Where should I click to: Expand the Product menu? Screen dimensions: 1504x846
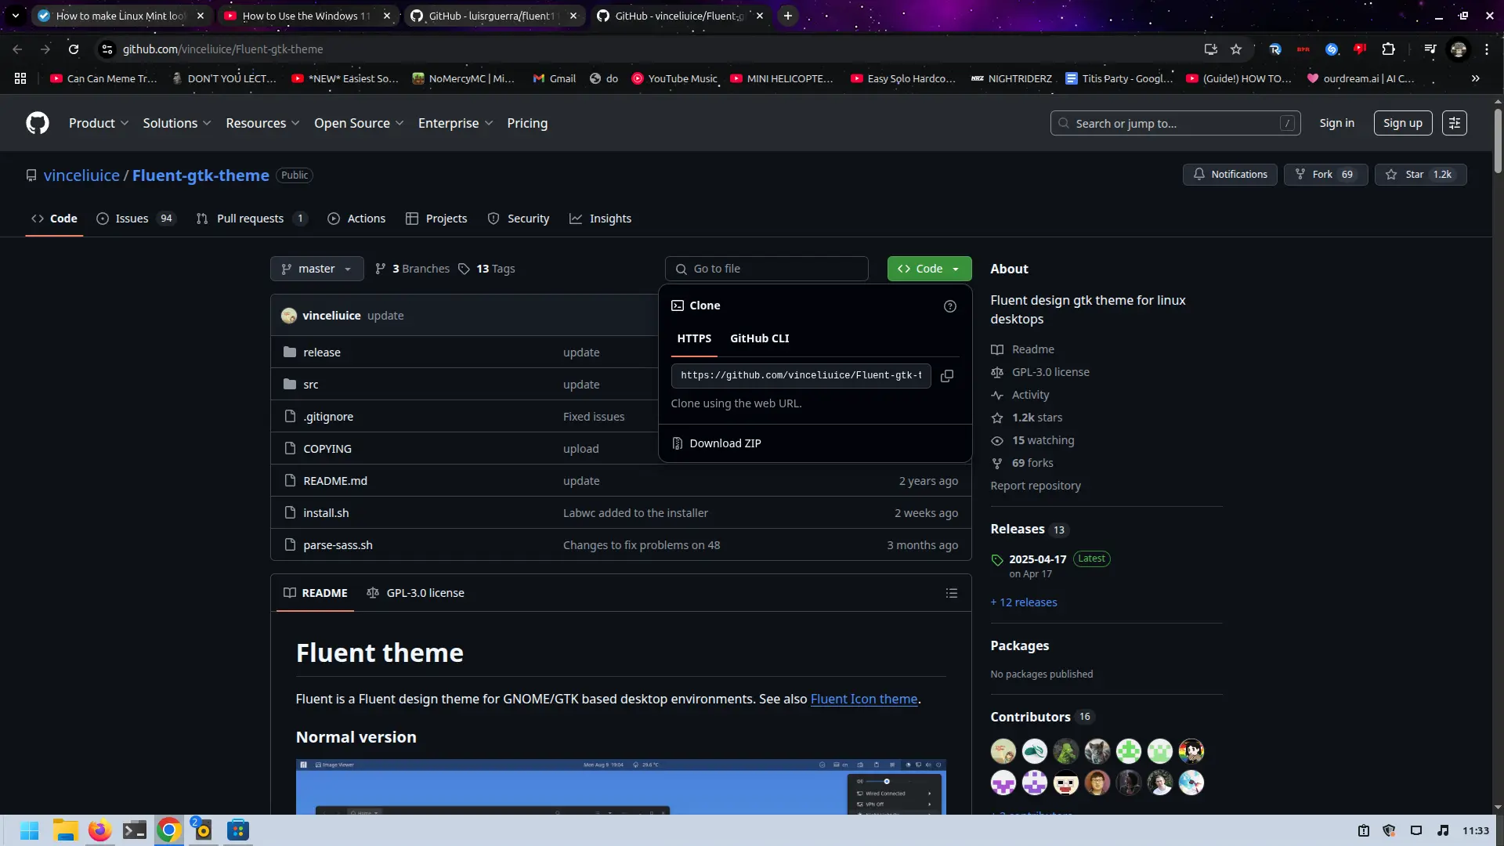point(99,123)
